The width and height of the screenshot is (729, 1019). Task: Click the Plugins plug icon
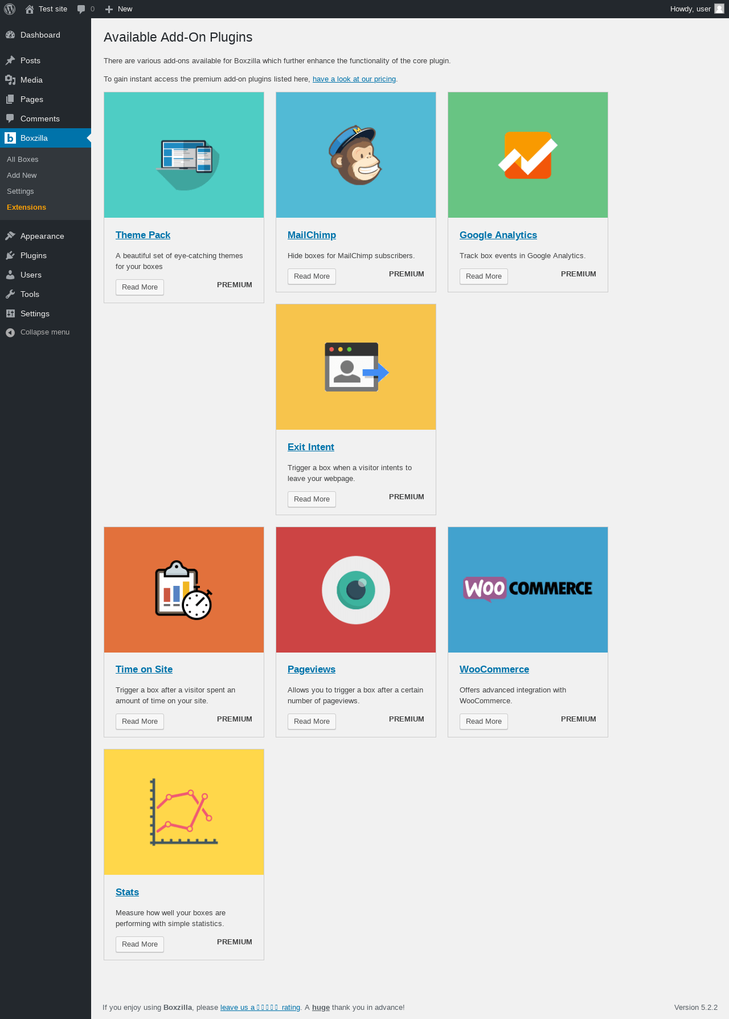pos(10,255)
